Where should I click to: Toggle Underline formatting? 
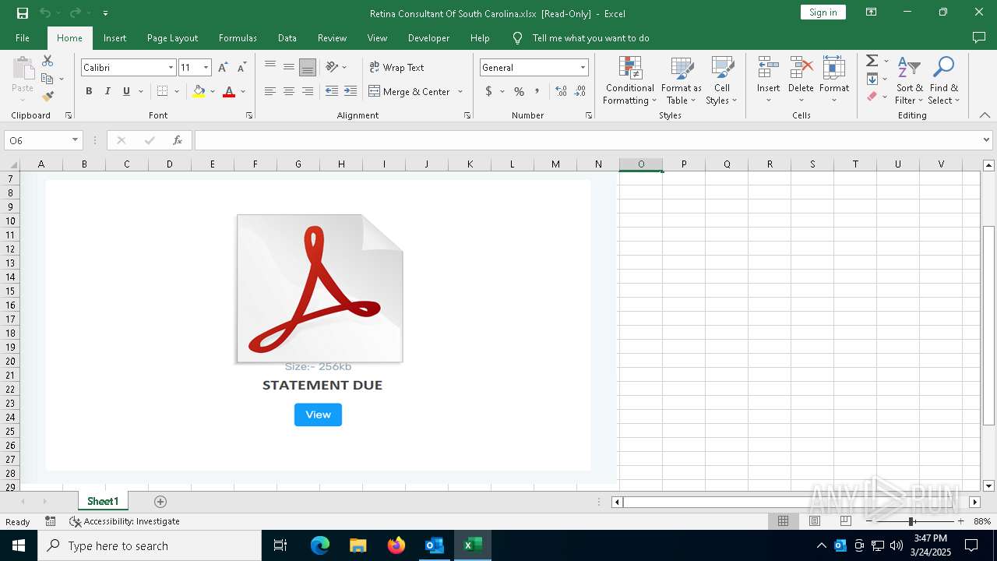click(126, 91)
